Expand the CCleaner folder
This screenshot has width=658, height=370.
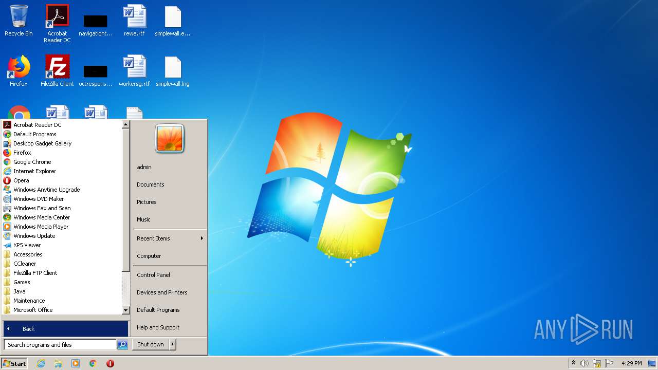click(62, 264)
